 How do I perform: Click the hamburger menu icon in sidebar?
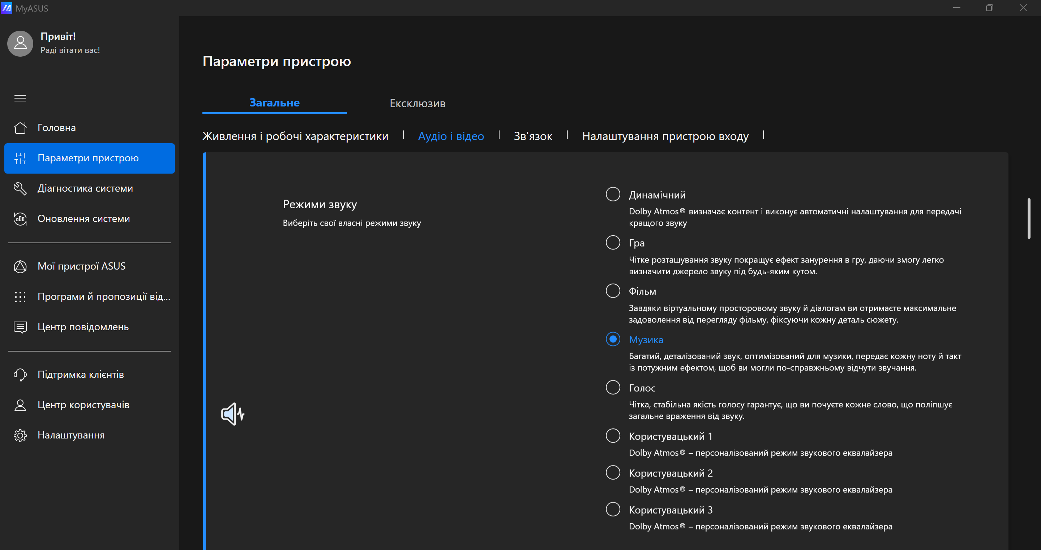(x=20, y=98)
